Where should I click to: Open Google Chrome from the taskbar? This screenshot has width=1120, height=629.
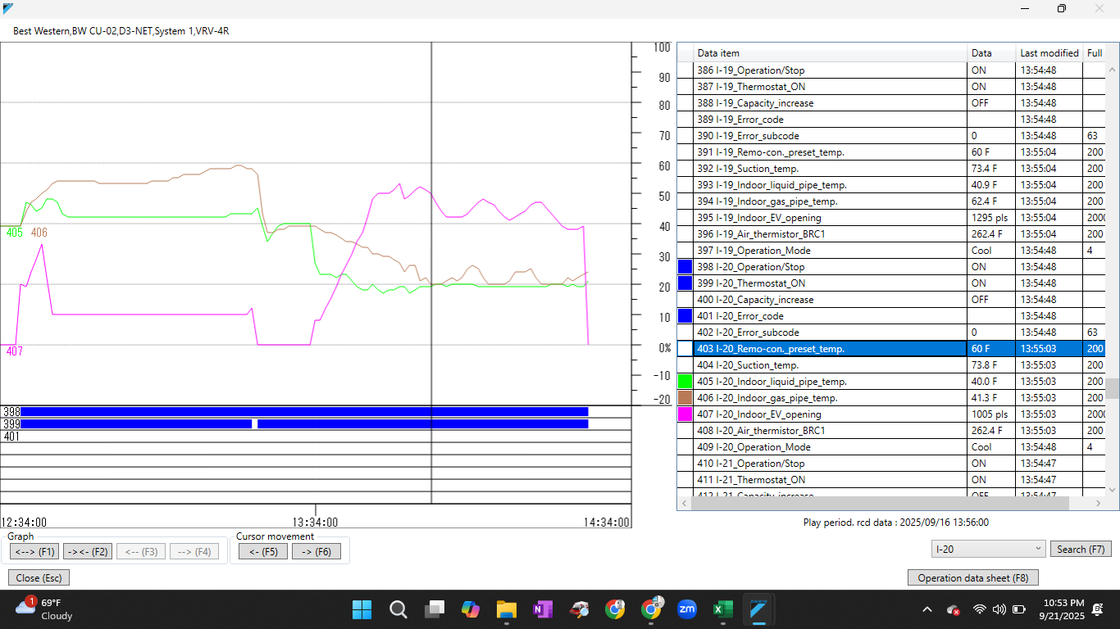(x=615, y=609)
